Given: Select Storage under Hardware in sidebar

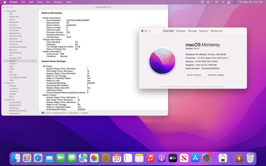Looking at the screenshot, I should coord(13,75).
